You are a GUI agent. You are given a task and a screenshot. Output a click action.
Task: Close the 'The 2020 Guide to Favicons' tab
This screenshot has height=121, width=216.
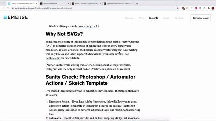pyautogui.click(x=36, y=4)
